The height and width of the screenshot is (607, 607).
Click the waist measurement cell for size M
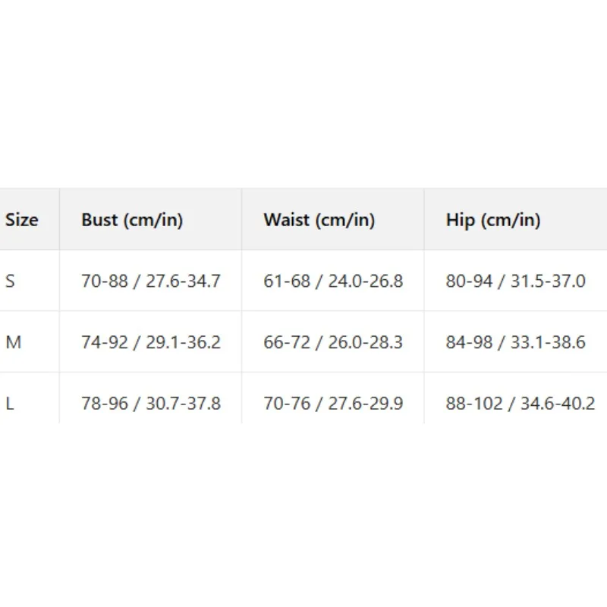pyautogui.click(x=333, y=342)
